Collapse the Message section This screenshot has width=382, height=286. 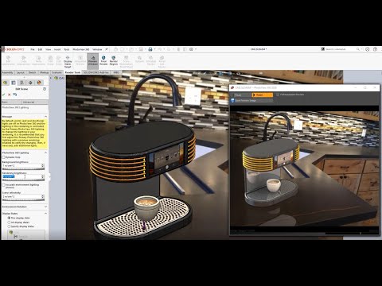tap(45, 117)
